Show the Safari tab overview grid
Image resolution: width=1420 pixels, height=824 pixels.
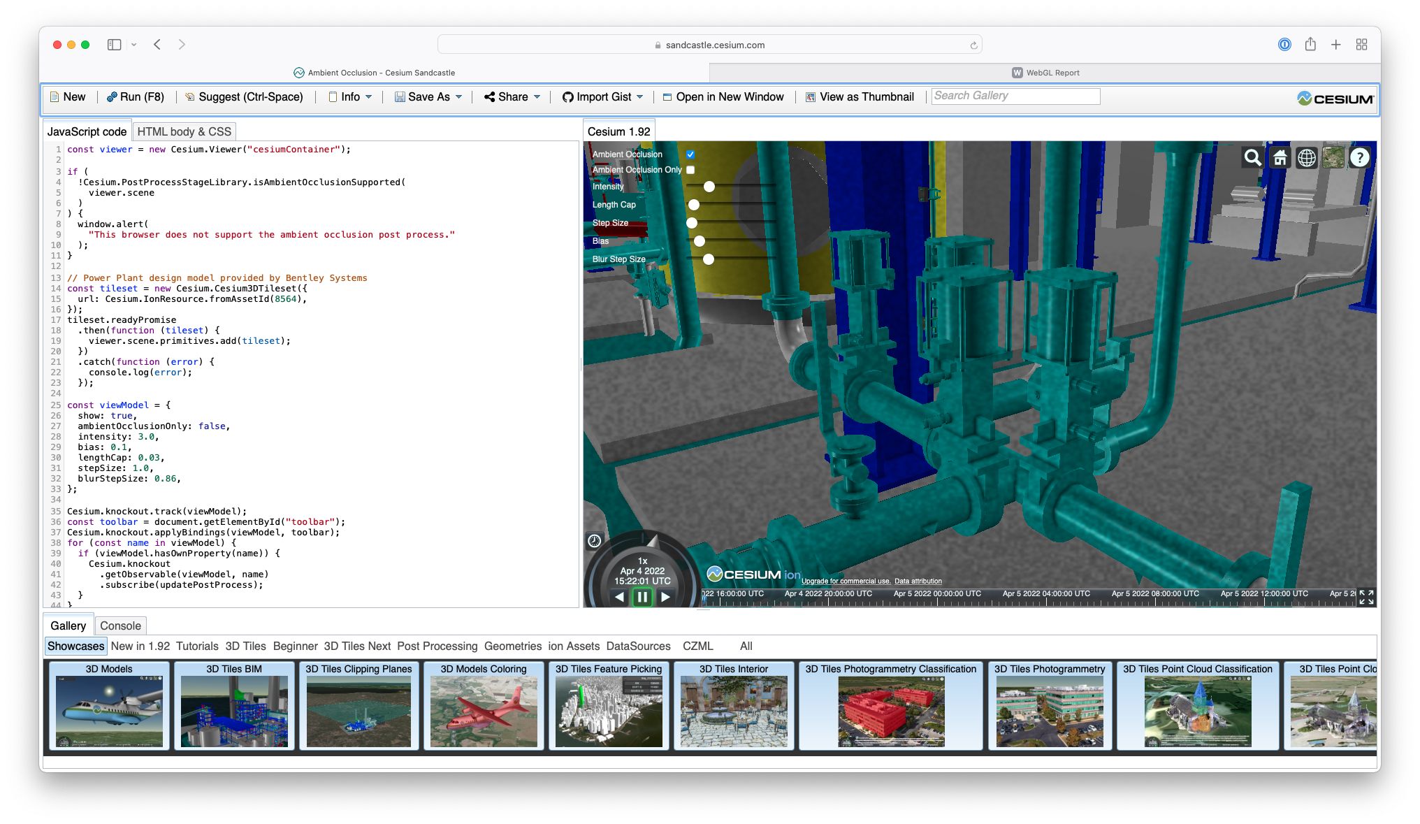click(1361, 45)
